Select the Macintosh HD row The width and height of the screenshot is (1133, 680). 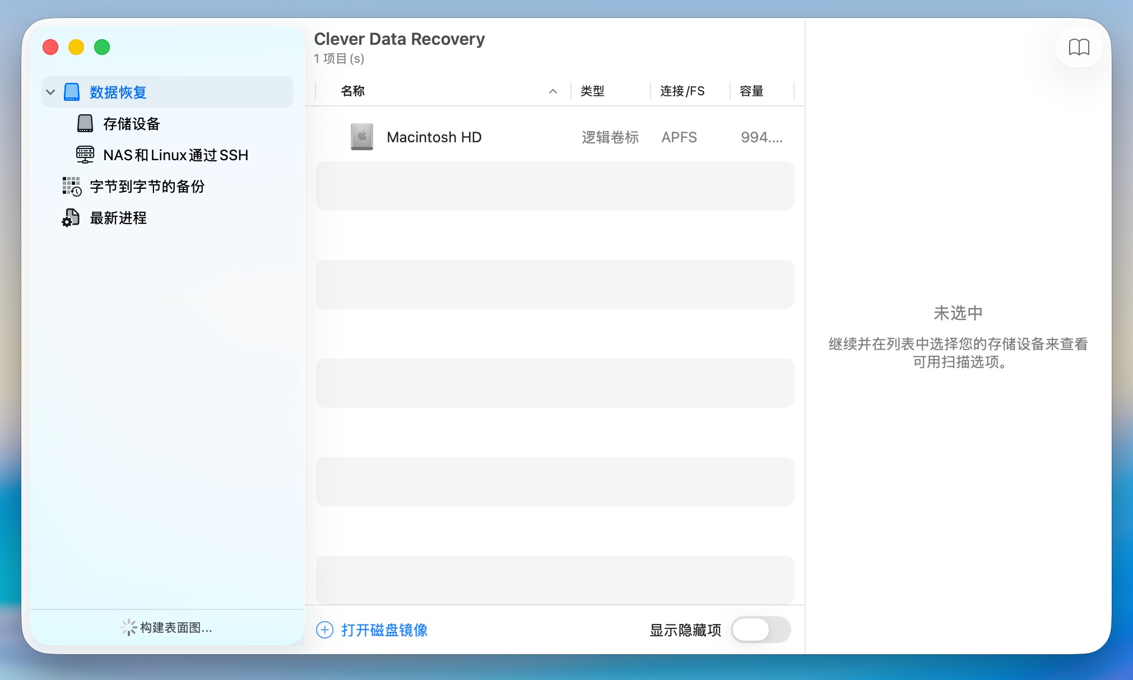coord(555,137)
